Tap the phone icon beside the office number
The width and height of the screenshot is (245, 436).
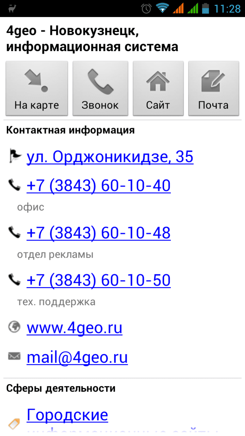point(14,186)
